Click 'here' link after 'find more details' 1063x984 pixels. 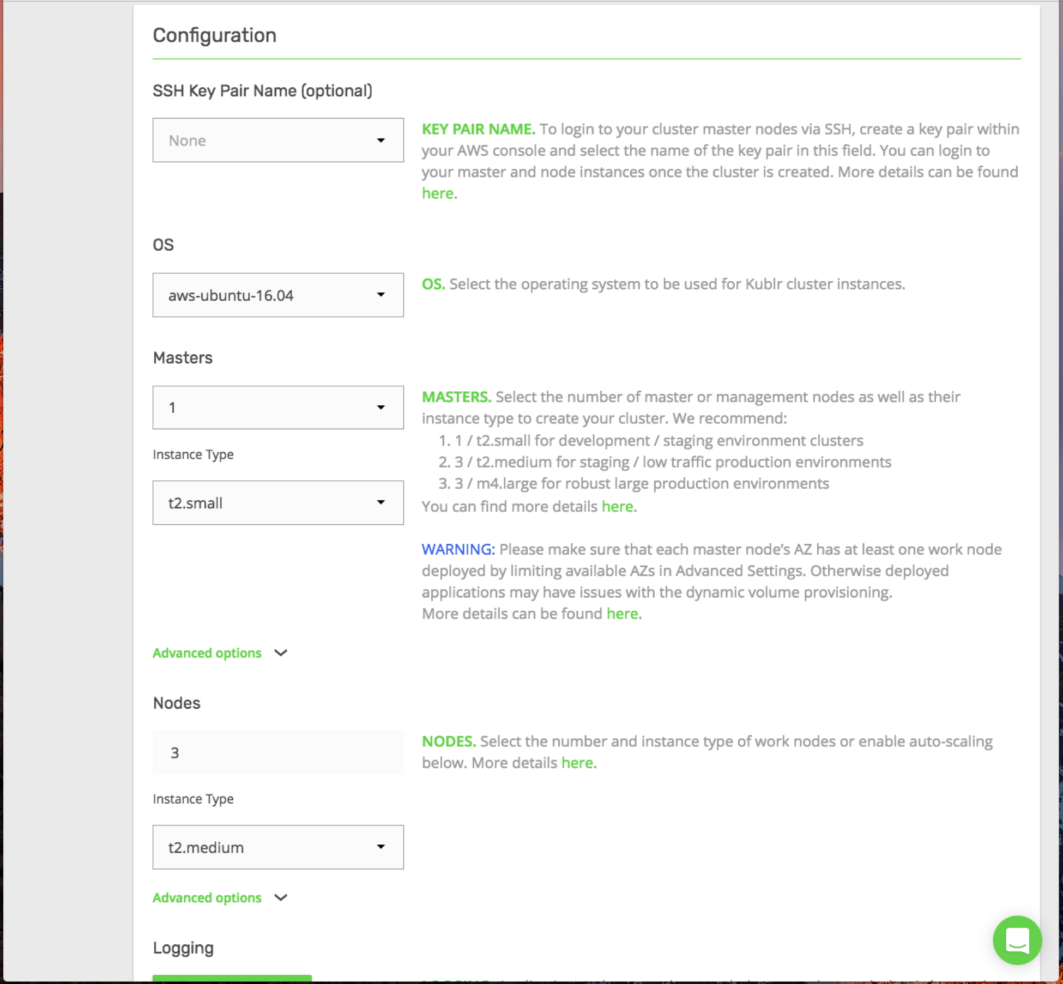click(x=617, y=506)
